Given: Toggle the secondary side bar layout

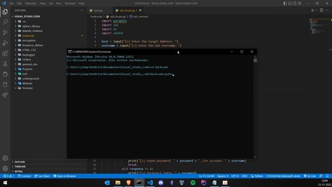Looking at the screenshot, I should pyautogui.click(x=295, y=3).
